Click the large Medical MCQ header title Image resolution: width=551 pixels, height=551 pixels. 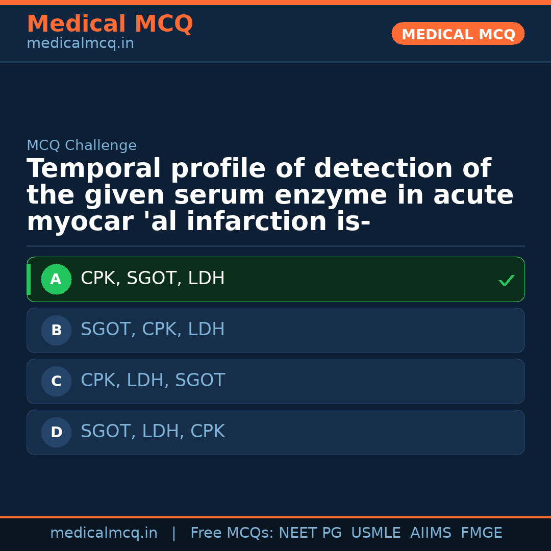[x=110, y=24]
